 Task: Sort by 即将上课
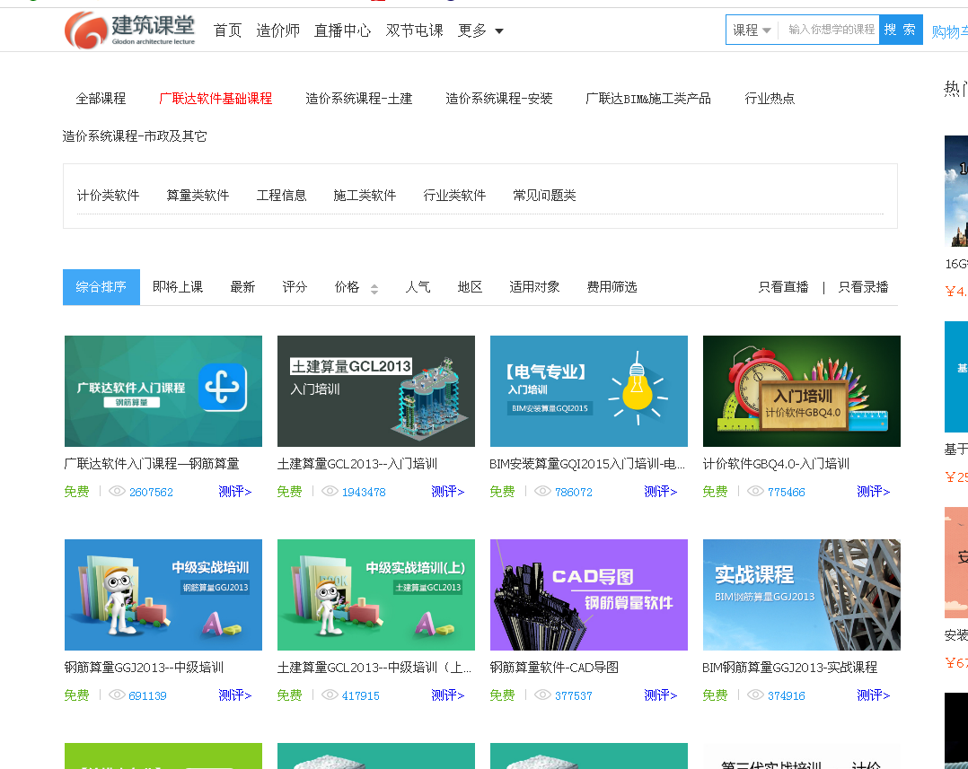point(178,287)
